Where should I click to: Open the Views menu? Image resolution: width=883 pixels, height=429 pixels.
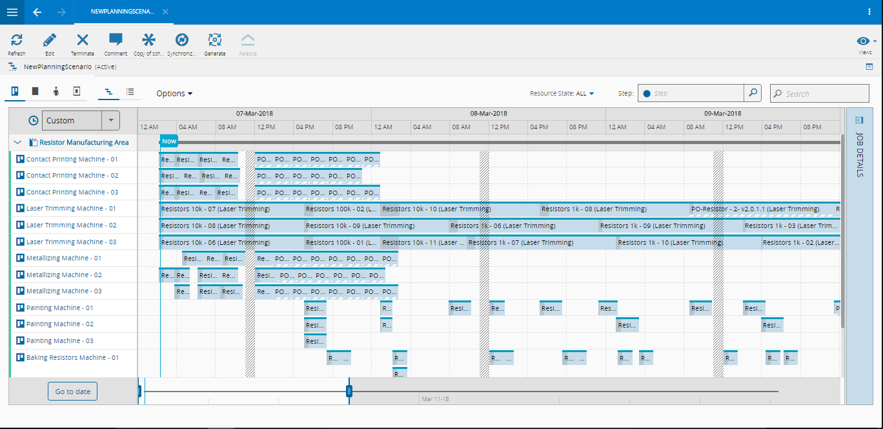(x=865, y=43)
